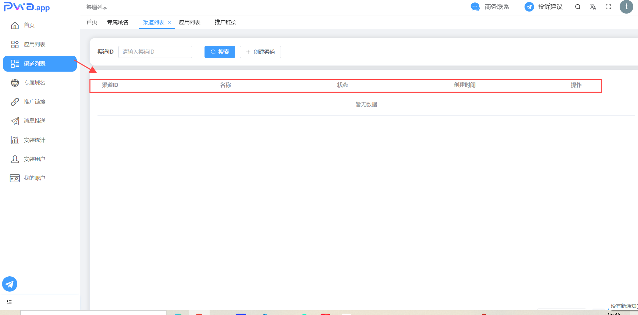Click the language translate icon
Screen dimensions: 638x315
point(593,7)
